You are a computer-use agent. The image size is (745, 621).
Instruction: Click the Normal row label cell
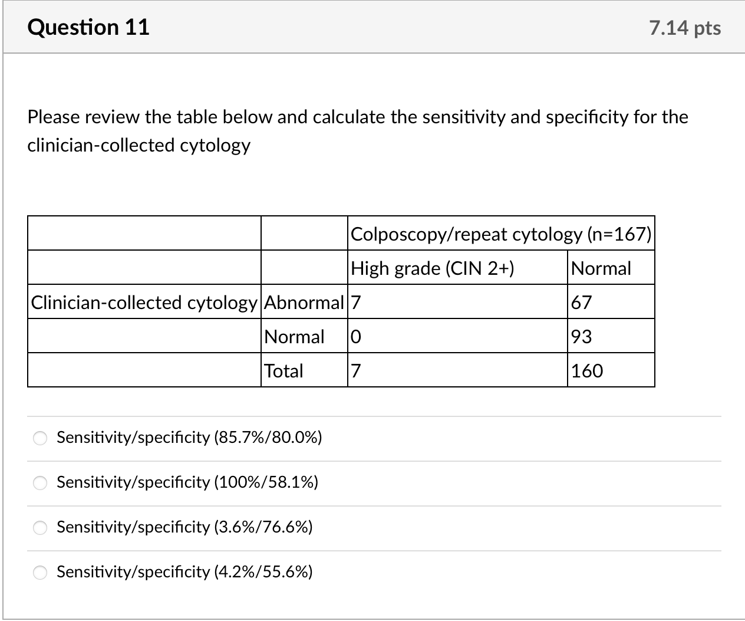[x=294, y=336]
